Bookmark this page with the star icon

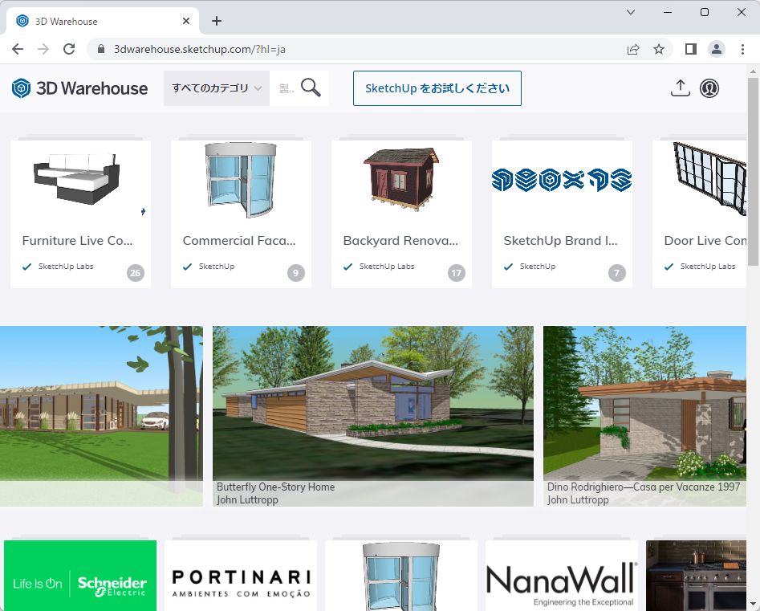659,49
